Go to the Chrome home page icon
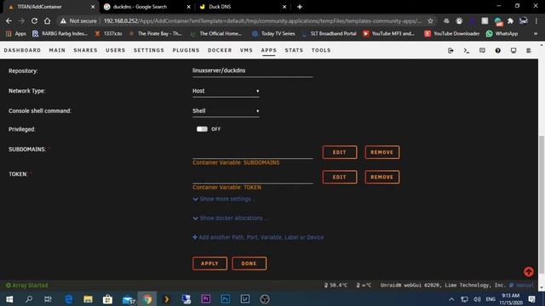 click(x=48, y=20)
